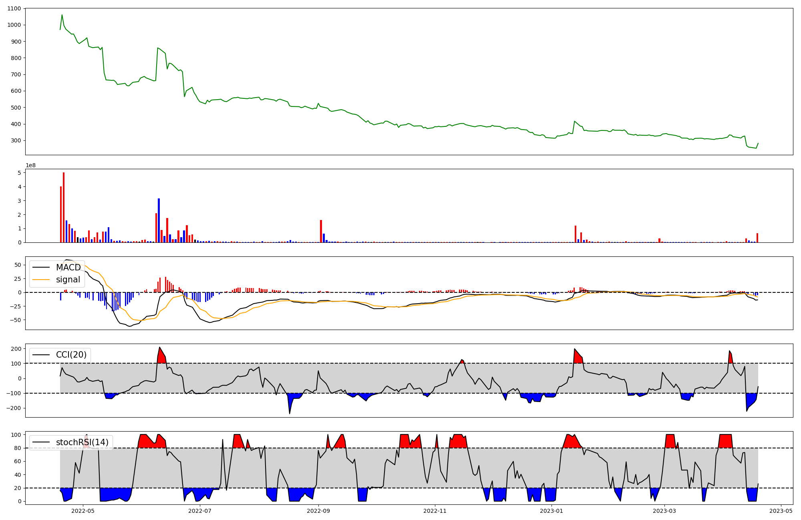801x520 pixels.
Task: Click the 600 price axis label
Action: (x=16, y=91)
